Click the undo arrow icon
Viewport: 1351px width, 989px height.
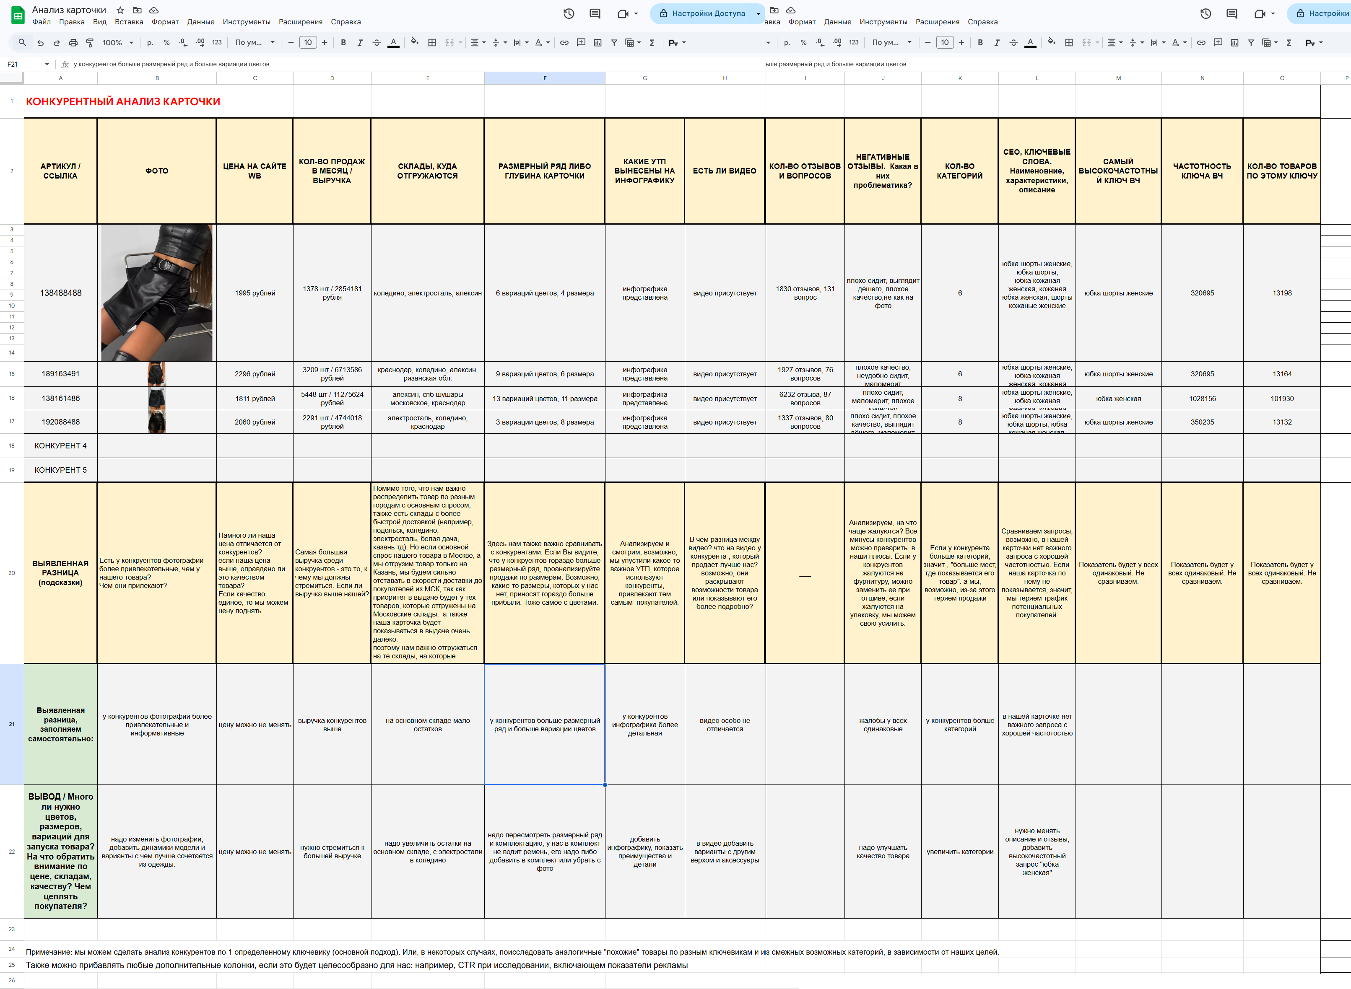[x=40, y=42]
